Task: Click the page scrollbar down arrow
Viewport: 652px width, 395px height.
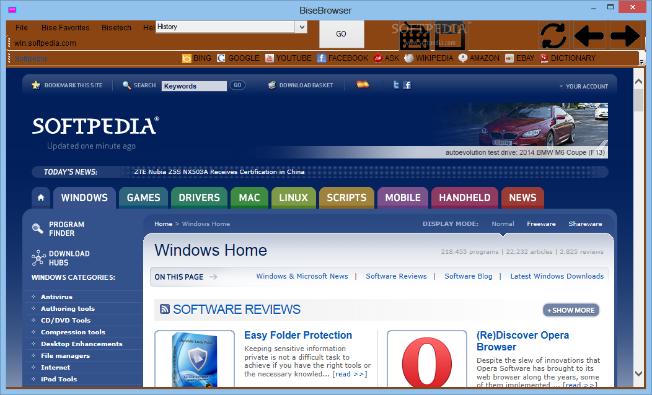Action: pyautogui.click(x=639, y=373)
